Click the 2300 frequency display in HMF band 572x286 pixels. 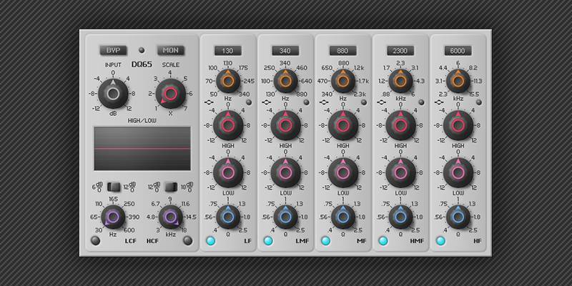click(x=400, y=51)
